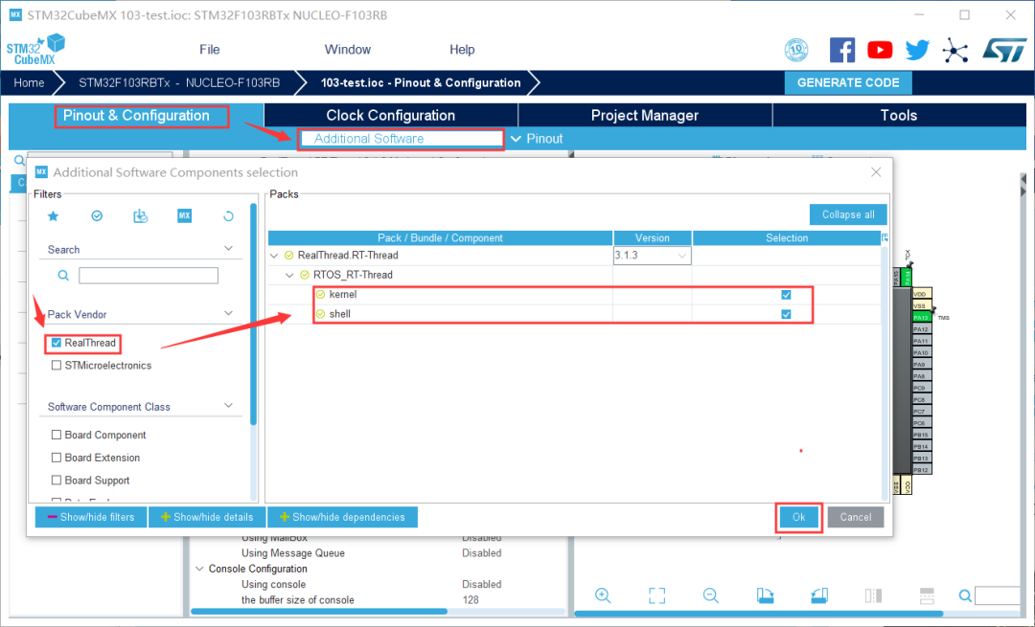Zoom out of the pinout view
Image resolution: width=1035 pixels, height=627 pixels.
tap(711, 596)
